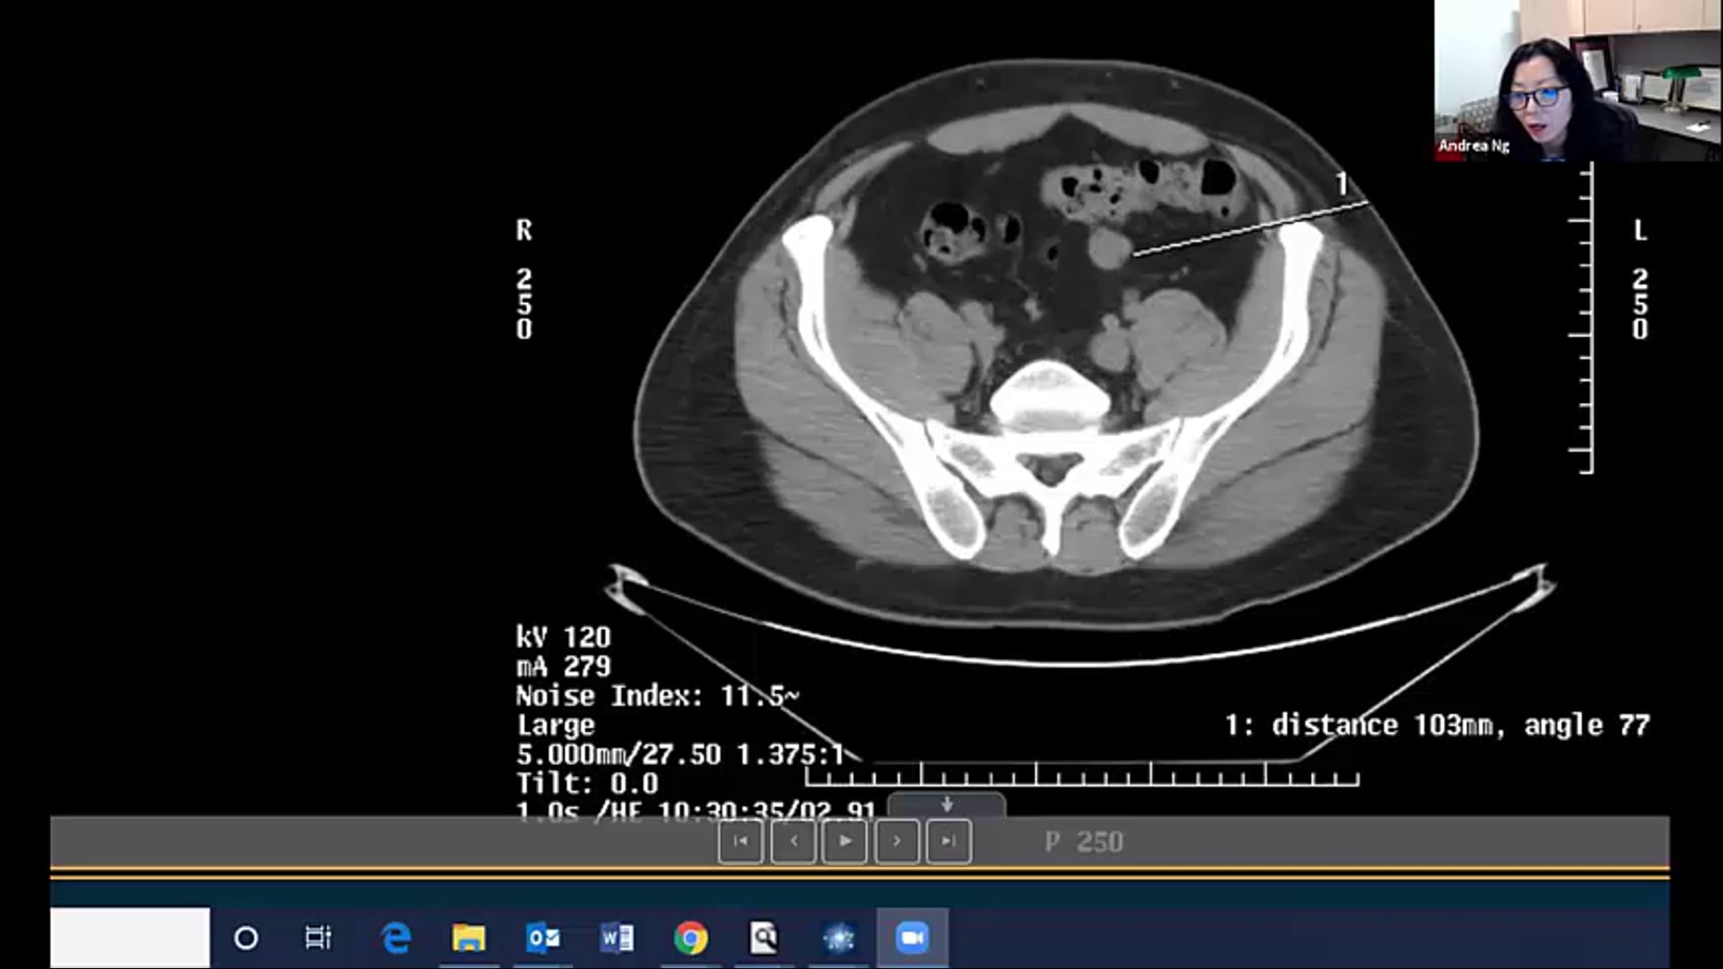1723x969 pixels.
Task: Play the CT slice sequence
Action: coord(844,842)
